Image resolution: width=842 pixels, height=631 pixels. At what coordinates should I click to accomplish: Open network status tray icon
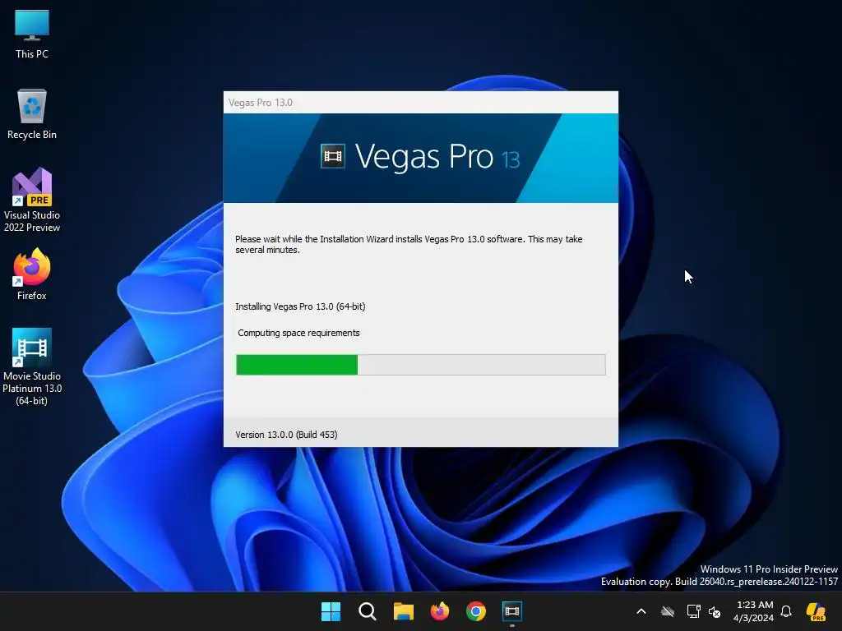(x=693, y=611)
